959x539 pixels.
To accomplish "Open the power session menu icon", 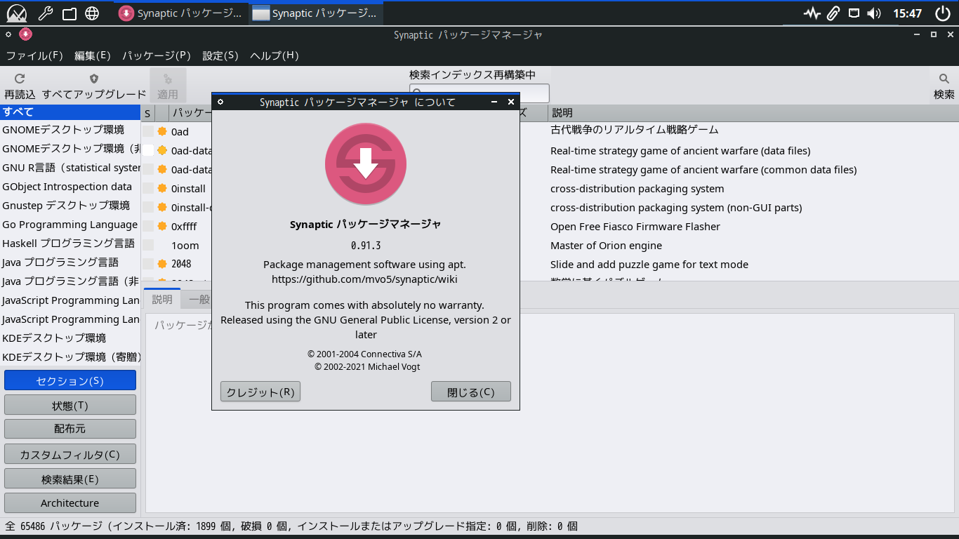I will pos(942,13).
